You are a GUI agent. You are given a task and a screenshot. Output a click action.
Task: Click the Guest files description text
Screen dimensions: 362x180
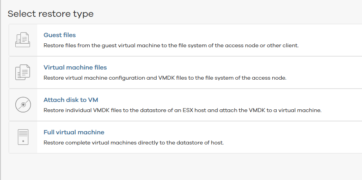[171, 45]
